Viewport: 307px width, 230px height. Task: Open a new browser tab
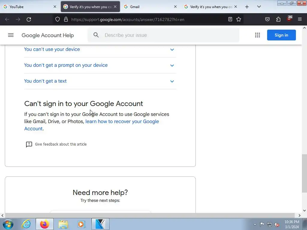pyautogui.click(x=247, y=7)
